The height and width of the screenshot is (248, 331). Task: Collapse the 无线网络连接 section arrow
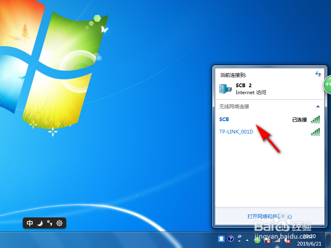(x=318, y=107)
